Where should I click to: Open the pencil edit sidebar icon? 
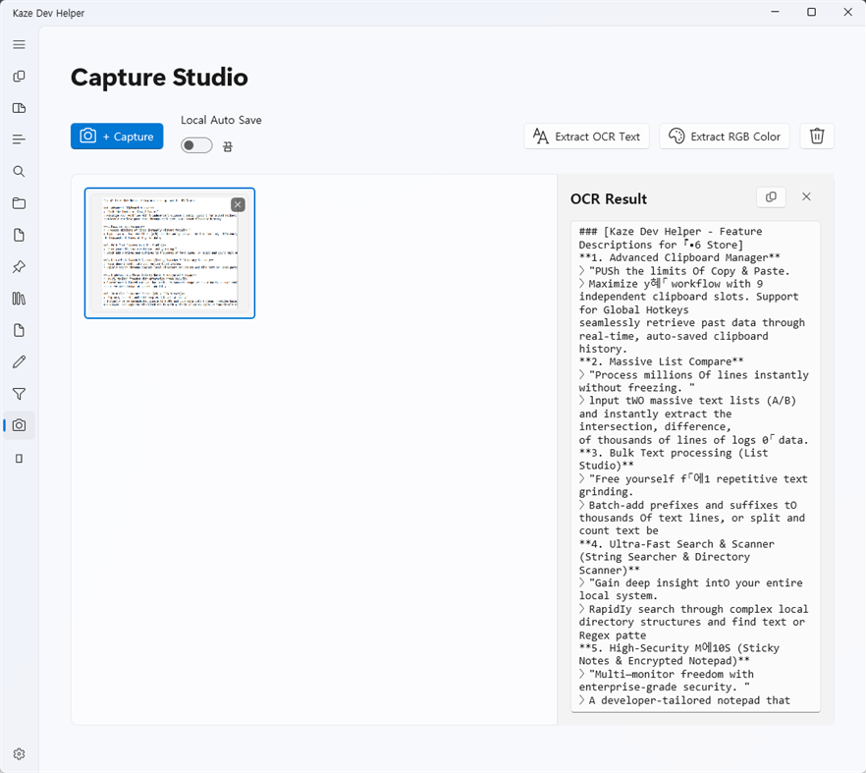tap(19, 361)
